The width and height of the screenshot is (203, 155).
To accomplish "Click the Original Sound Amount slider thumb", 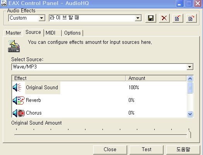I will pos(189,134).
